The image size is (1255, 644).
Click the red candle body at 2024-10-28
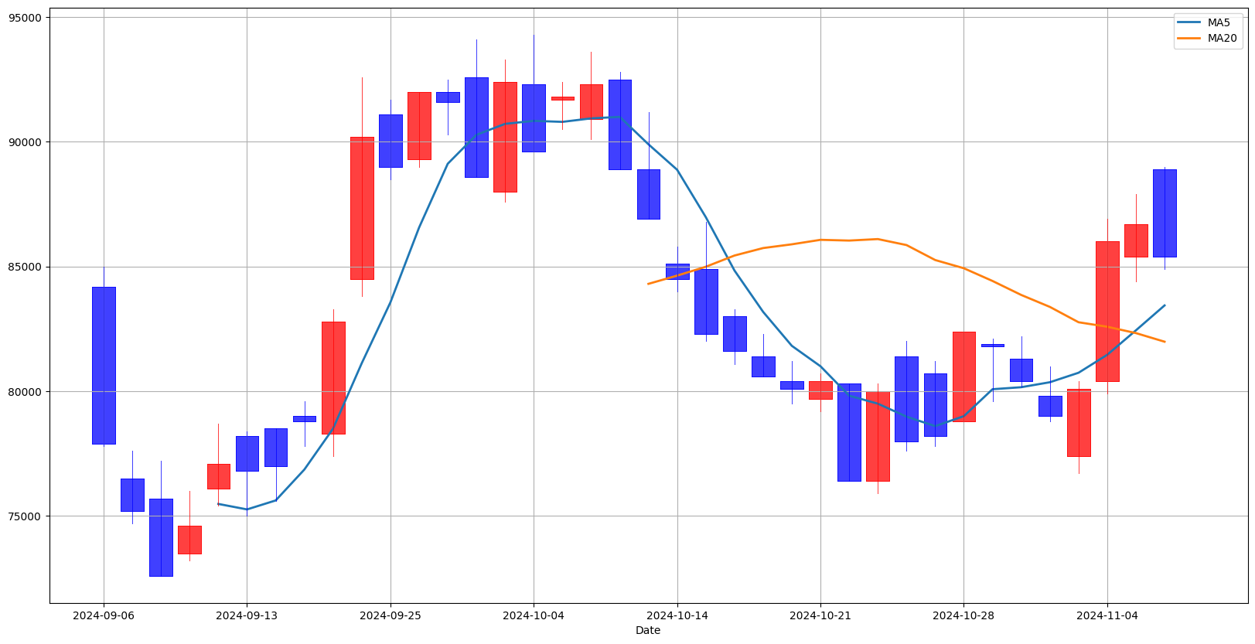pos(963,377)
